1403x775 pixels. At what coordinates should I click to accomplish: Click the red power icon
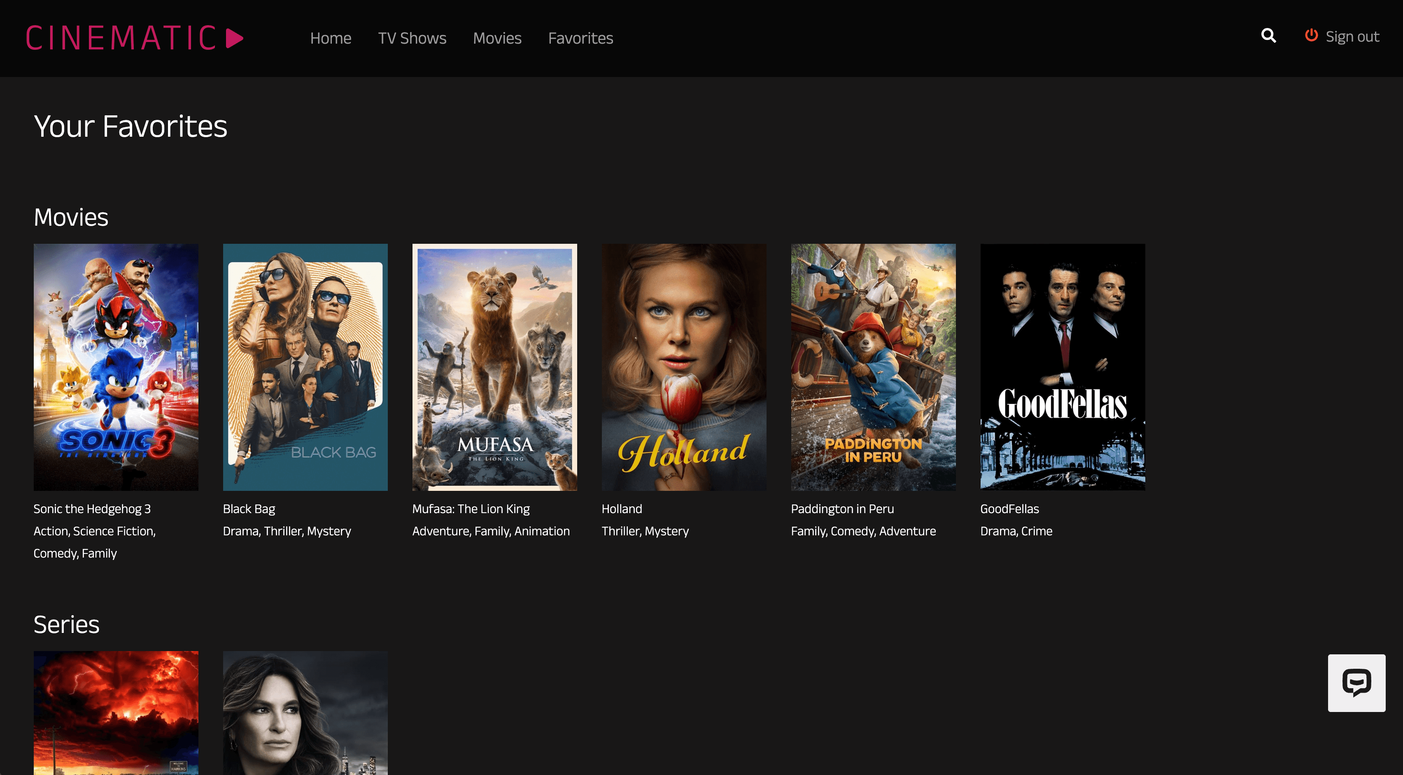(x=1311, y=35)
